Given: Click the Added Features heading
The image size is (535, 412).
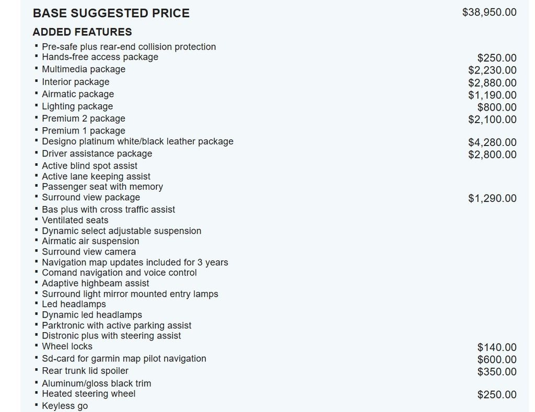Looking at the screenshot, I should (x=82, y=32).
